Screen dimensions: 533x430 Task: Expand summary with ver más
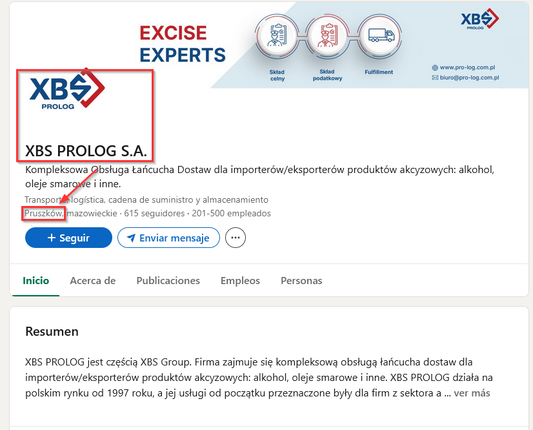[472, 393]
